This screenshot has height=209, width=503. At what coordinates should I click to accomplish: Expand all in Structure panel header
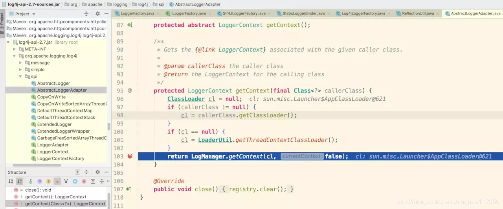pos(78,172)
